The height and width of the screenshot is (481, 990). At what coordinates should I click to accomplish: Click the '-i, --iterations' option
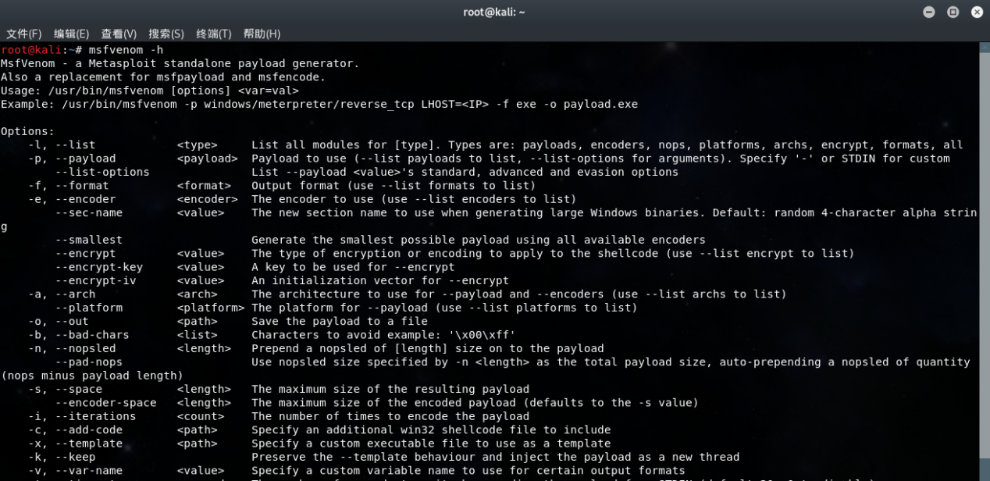[82, 416]
